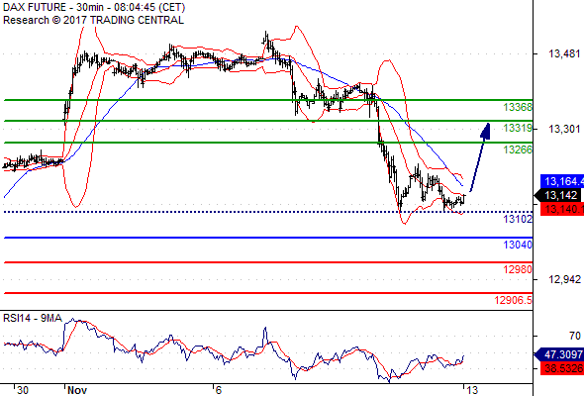Click the 13040 blue support level label
Screen dimensions: 584x396
(518, 245)
